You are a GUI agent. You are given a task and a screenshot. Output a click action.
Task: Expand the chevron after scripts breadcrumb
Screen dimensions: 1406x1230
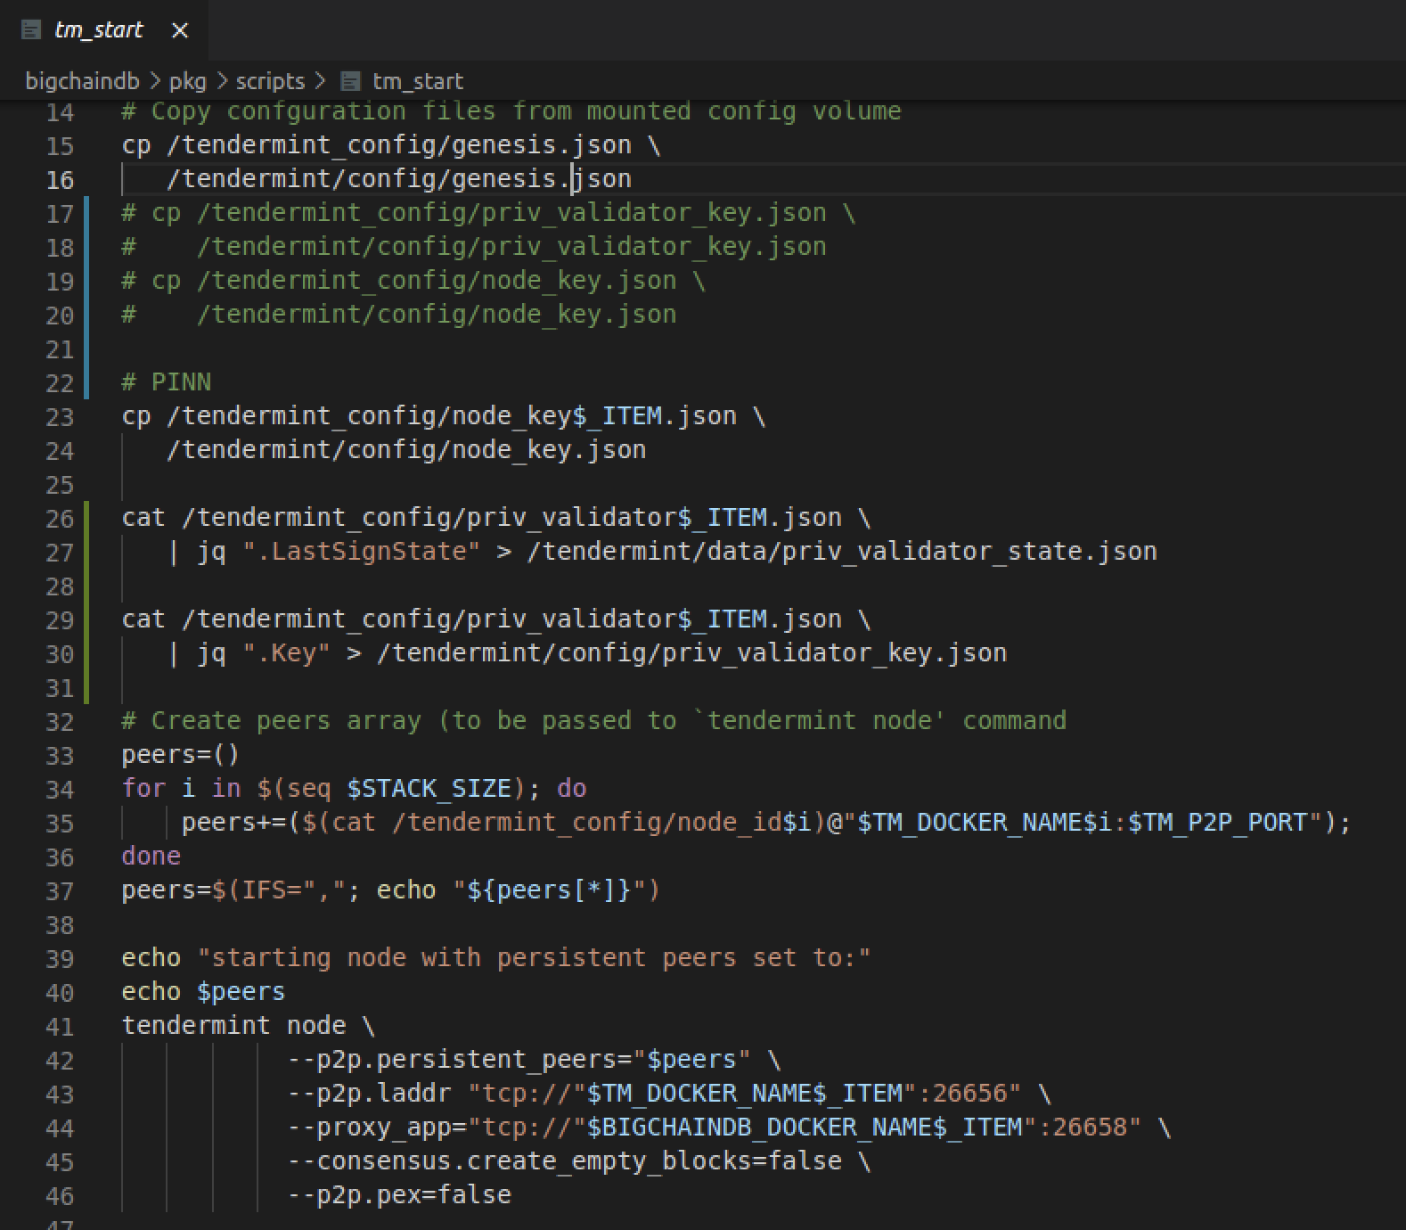pyautogui.click(x=320, y=81)
